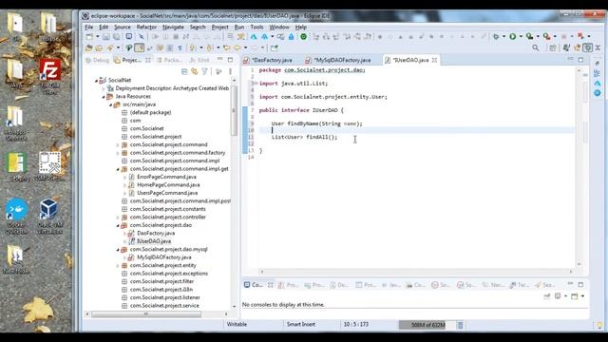Click the Debug bug toolbar icon
The height and width of the screenshot is (342, 608).
click(x=496, y=36)
